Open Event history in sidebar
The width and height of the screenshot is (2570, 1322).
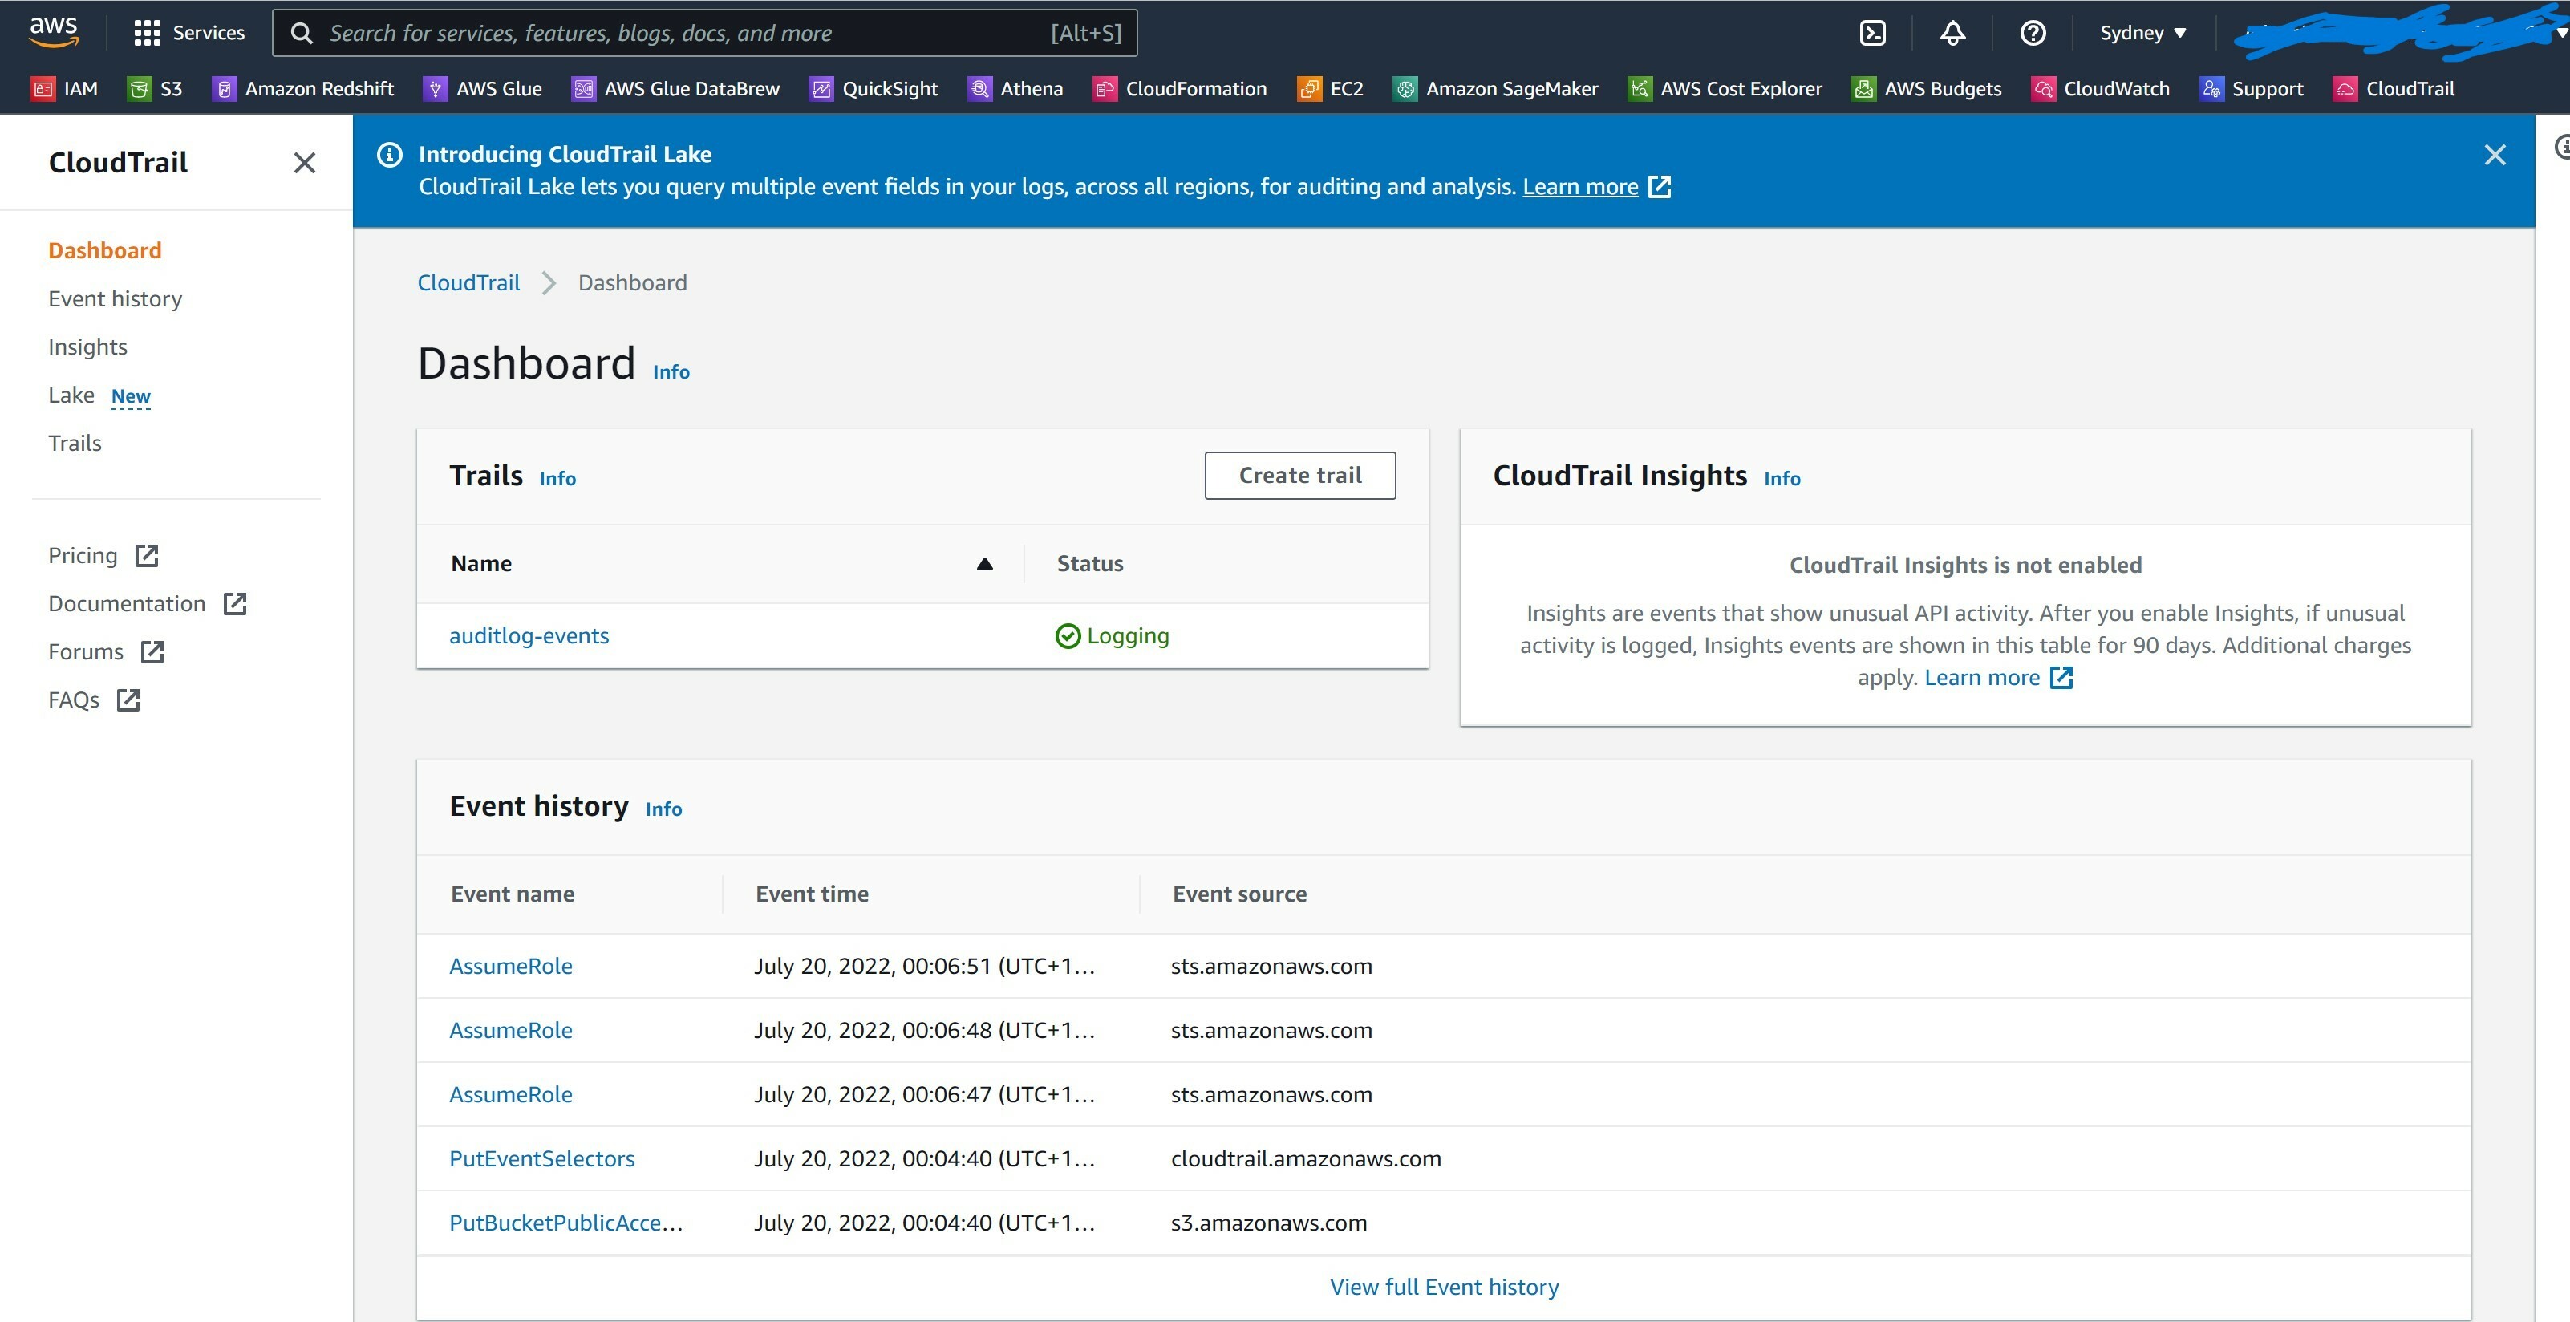pyautogui.click(x=115, y=298)
